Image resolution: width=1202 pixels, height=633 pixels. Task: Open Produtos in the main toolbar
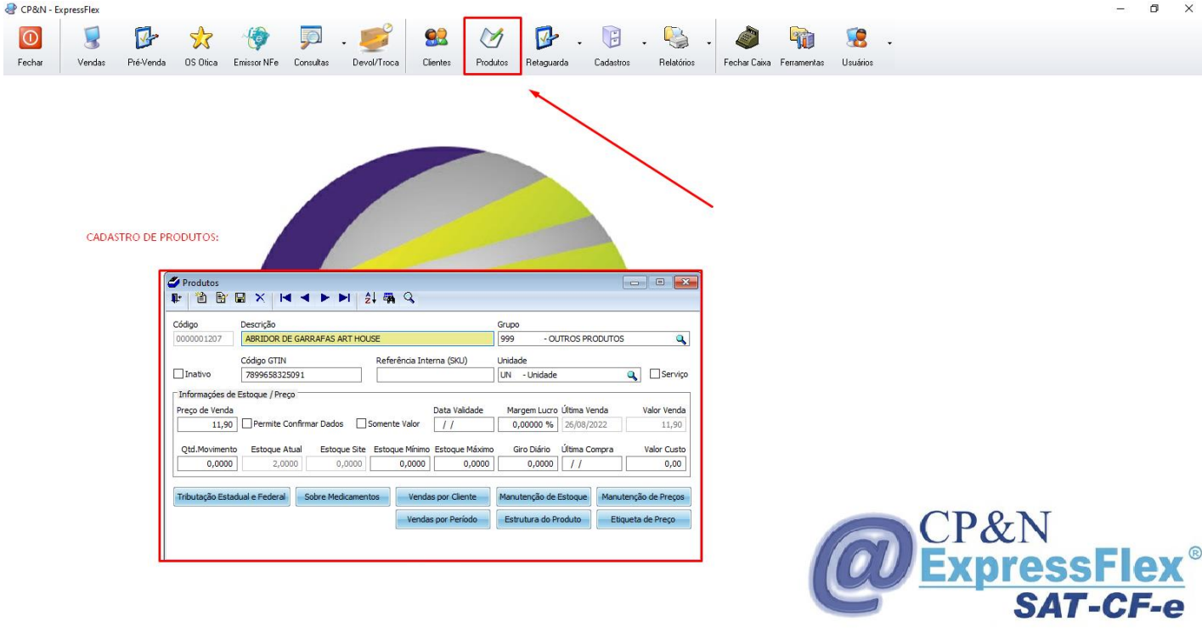(492, 46)
